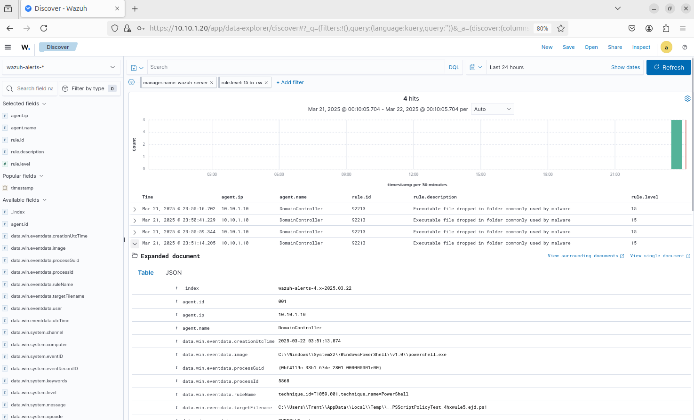694x420 pixels.
Task: Open the wazuh-alerts-* index pattern dropdown
Action: click(61, 67)
